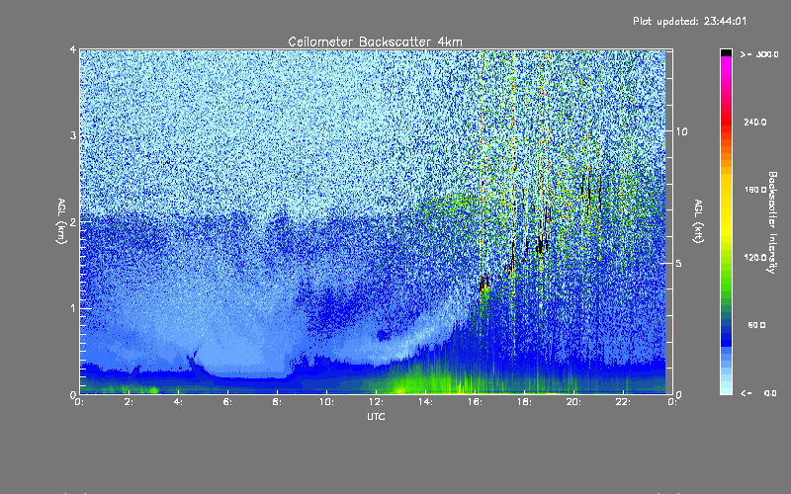
Task: Click the '12:' tick label on time axis
Action: point(376,402)
